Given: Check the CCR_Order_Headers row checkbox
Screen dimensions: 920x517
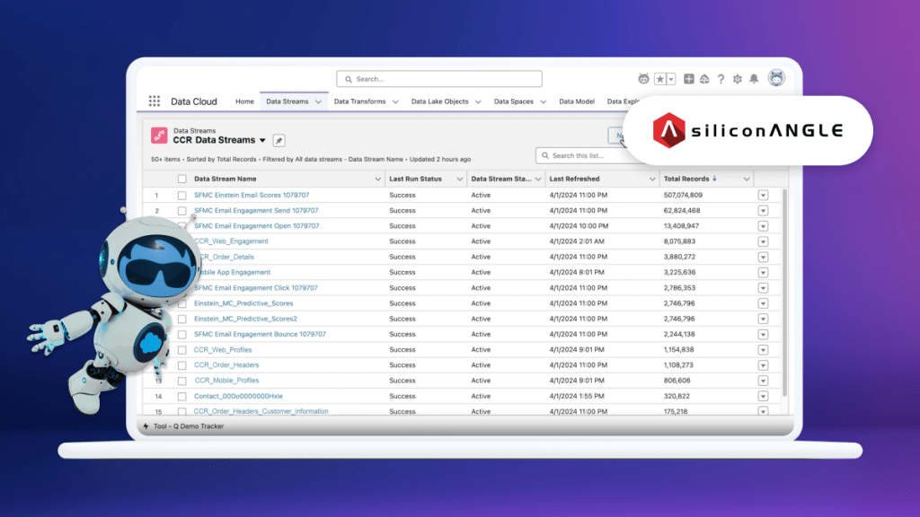Looking at the screenshot, I should (x=181, y=365).
